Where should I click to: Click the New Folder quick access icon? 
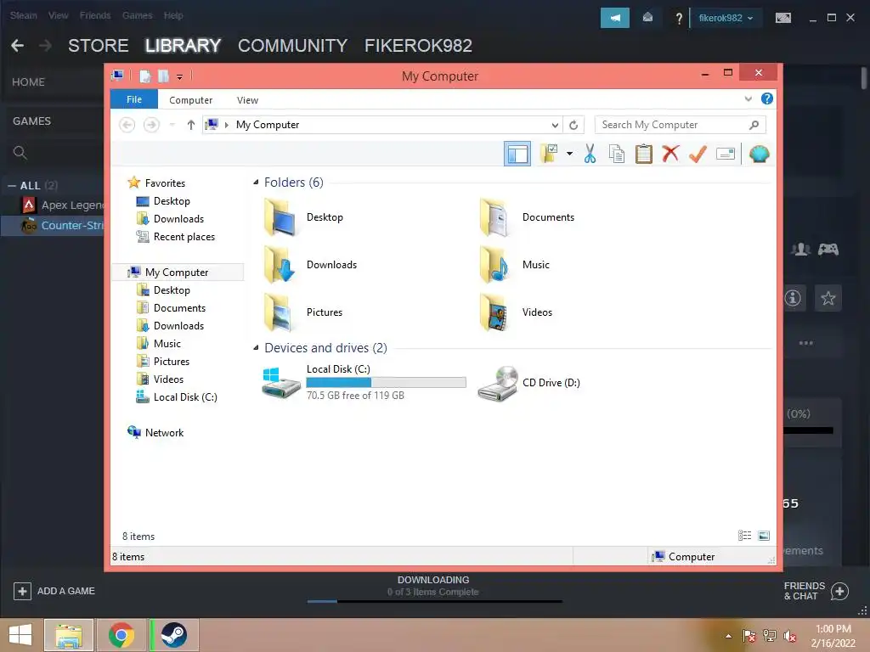(163, 76)
